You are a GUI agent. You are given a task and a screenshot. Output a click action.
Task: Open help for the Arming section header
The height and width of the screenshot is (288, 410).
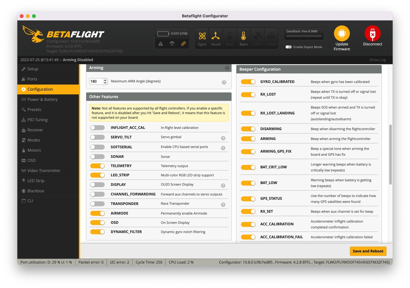coord(227,68)
